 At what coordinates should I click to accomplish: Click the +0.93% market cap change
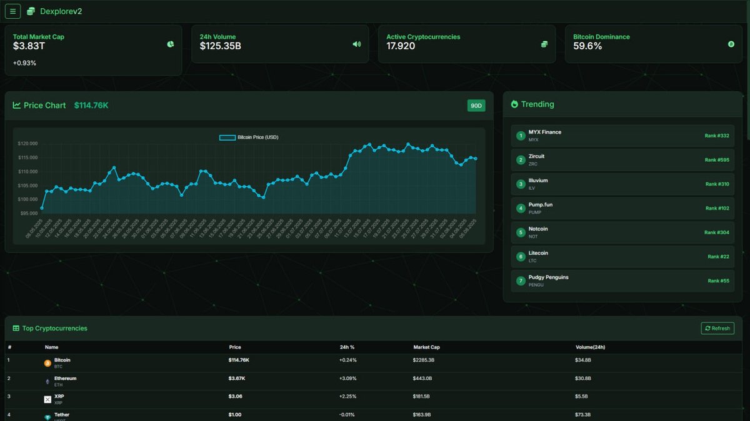click(24, 63)
